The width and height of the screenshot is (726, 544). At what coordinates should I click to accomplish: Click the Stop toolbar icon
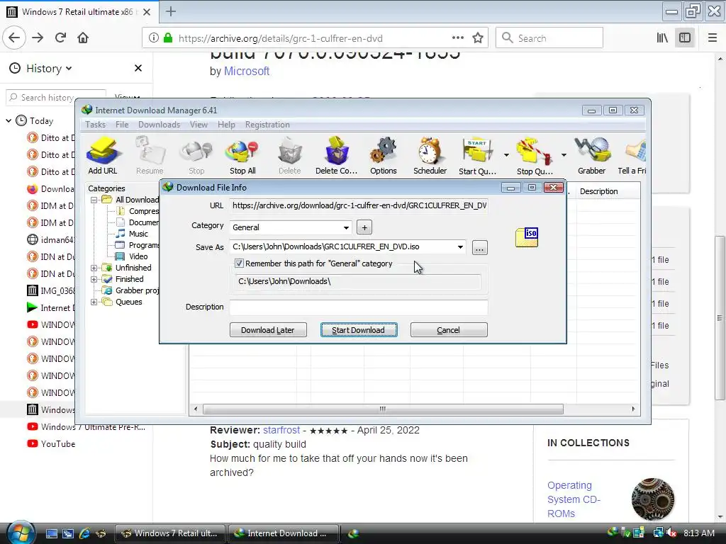point(196,155)
